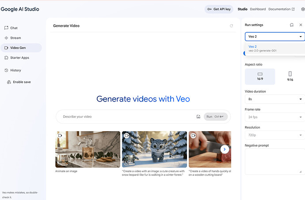Open the Stream section
The image size is (305, 200).
(21, 38)
